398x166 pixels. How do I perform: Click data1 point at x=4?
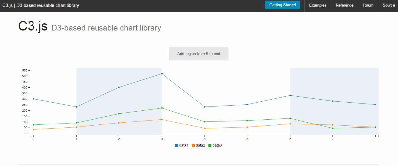(204, 107)
